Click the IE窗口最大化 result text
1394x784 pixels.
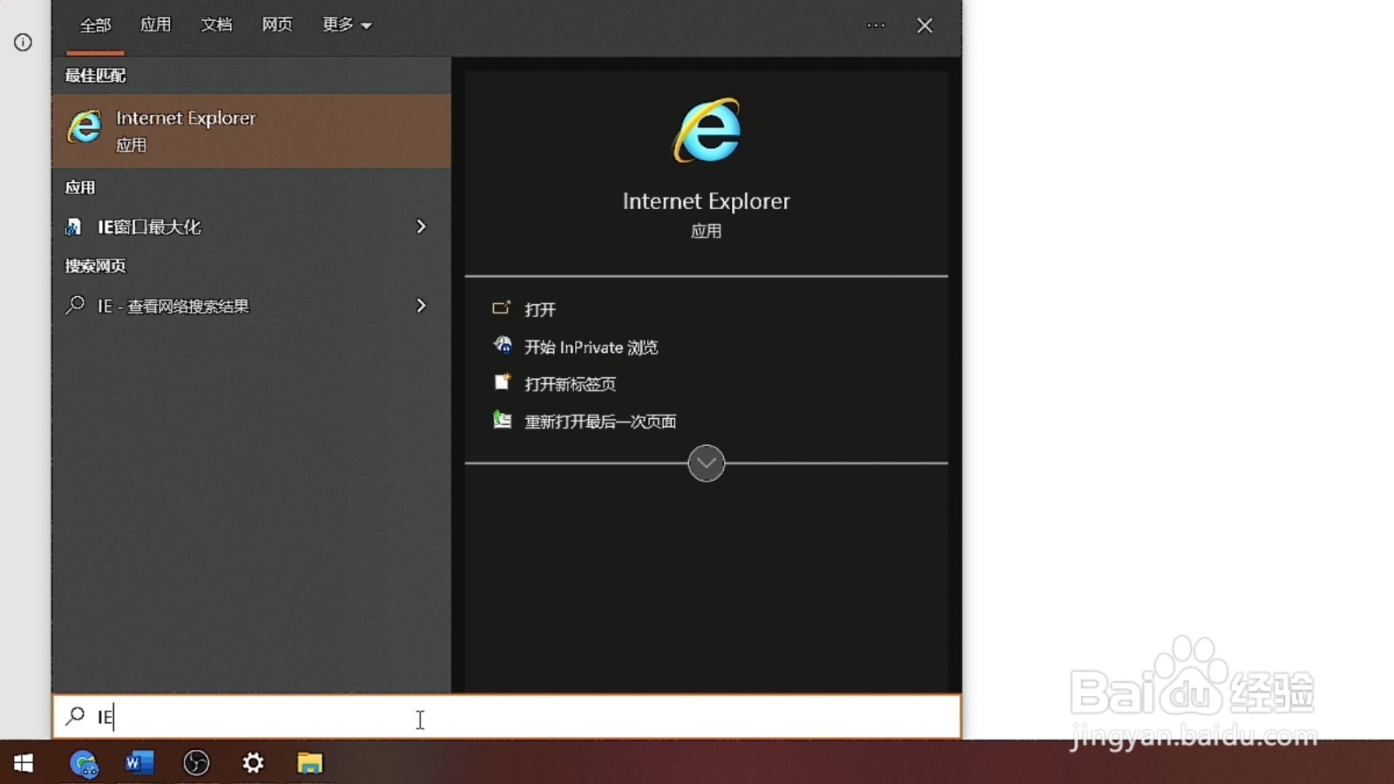coord(149,227)
